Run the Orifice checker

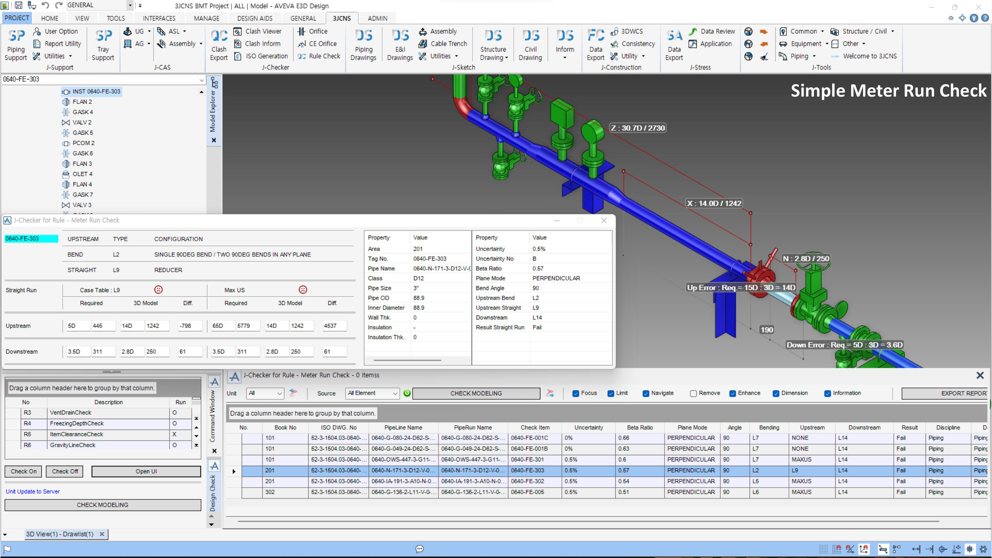312,31
